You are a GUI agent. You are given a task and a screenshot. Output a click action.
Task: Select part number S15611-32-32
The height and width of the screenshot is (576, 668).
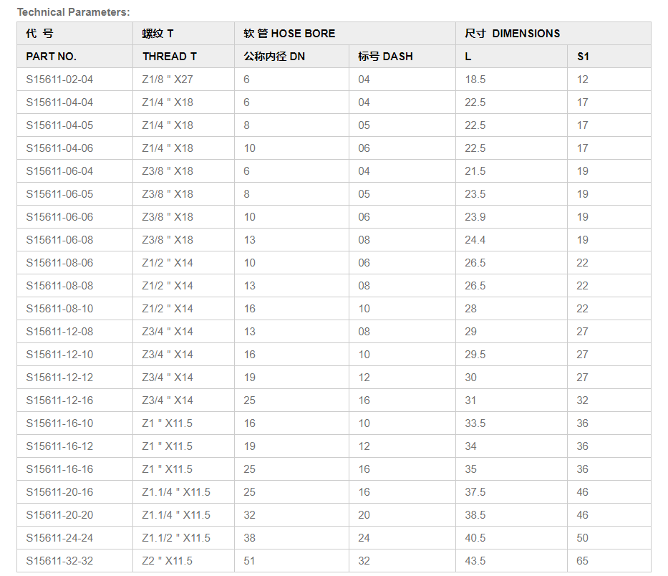tap(59, 561)
